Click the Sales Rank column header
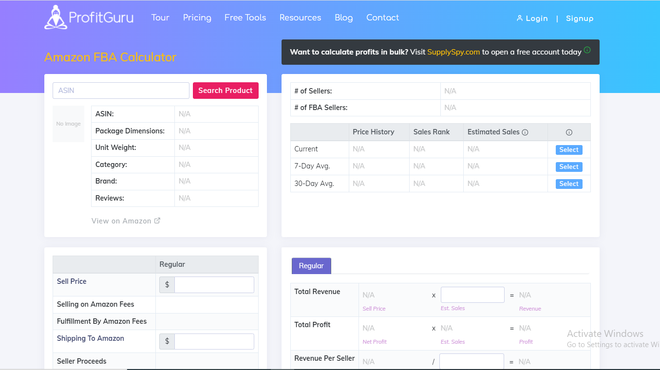The width and height of the screenshot is (660, 370). [432, 132]
